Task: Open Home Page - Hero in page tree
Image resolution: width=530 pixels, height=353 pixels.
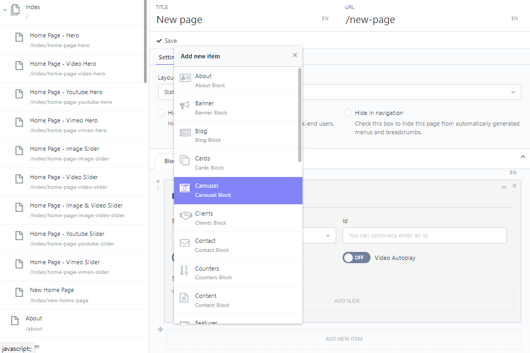Action: [x=74, y=40]
